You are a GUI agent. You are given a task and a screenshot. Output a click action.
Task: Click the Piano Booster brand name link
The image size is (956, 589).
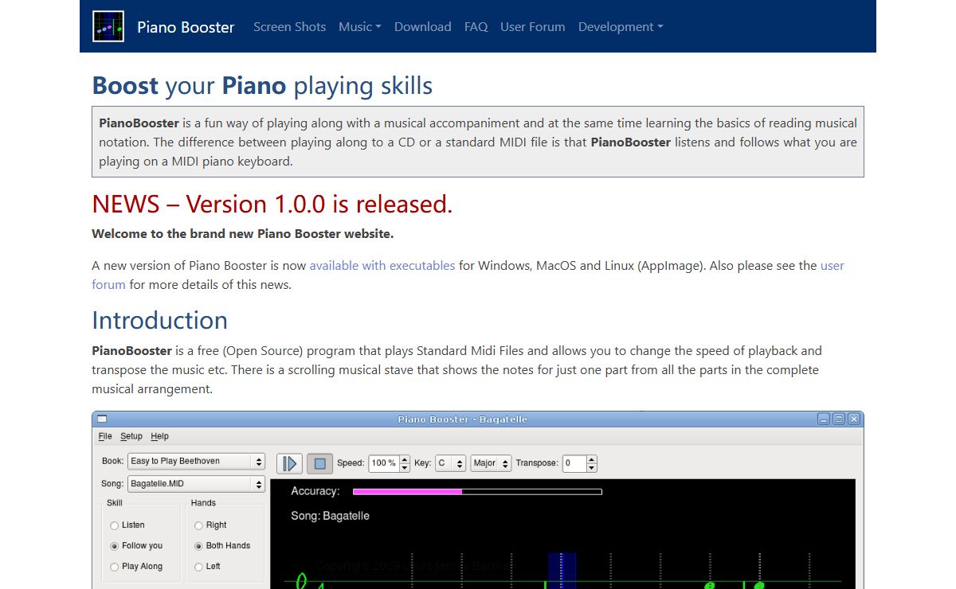pos(186,27)
